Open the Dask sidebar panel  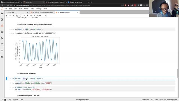click(2, 26)
